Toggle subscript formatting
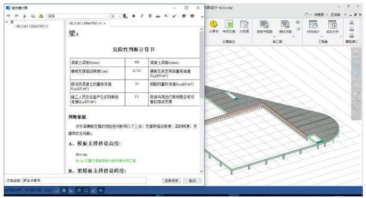The image size is (366, 198). [166, 16]
